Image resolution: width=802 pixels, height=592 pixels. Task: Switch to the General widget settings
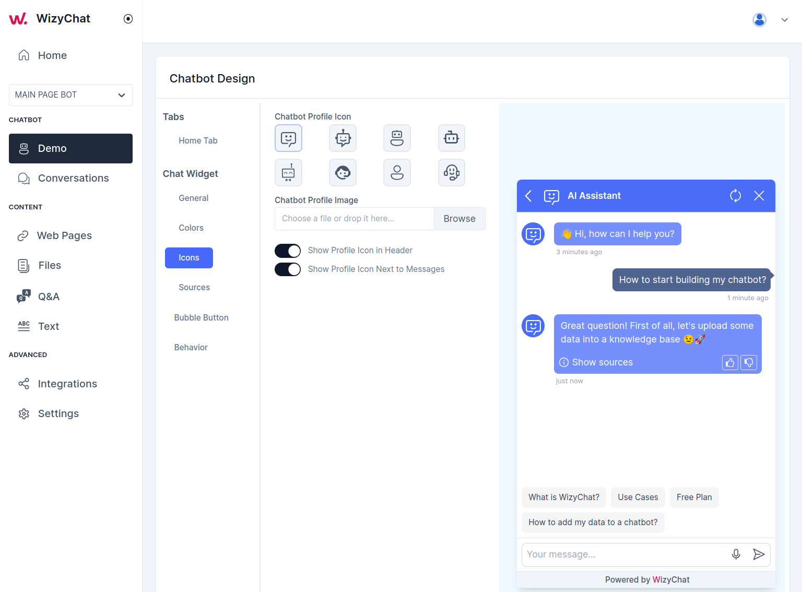tap(193, 198)
